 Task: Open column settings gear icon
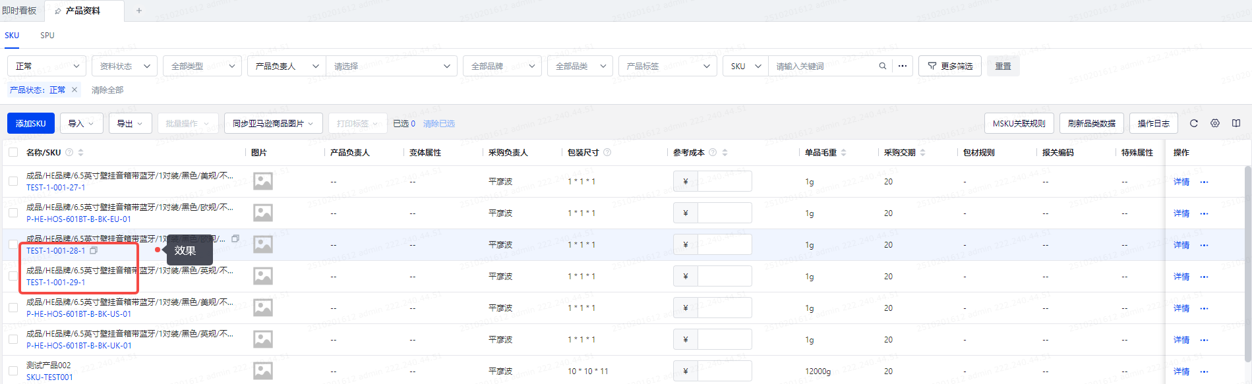coord(1215,123)
